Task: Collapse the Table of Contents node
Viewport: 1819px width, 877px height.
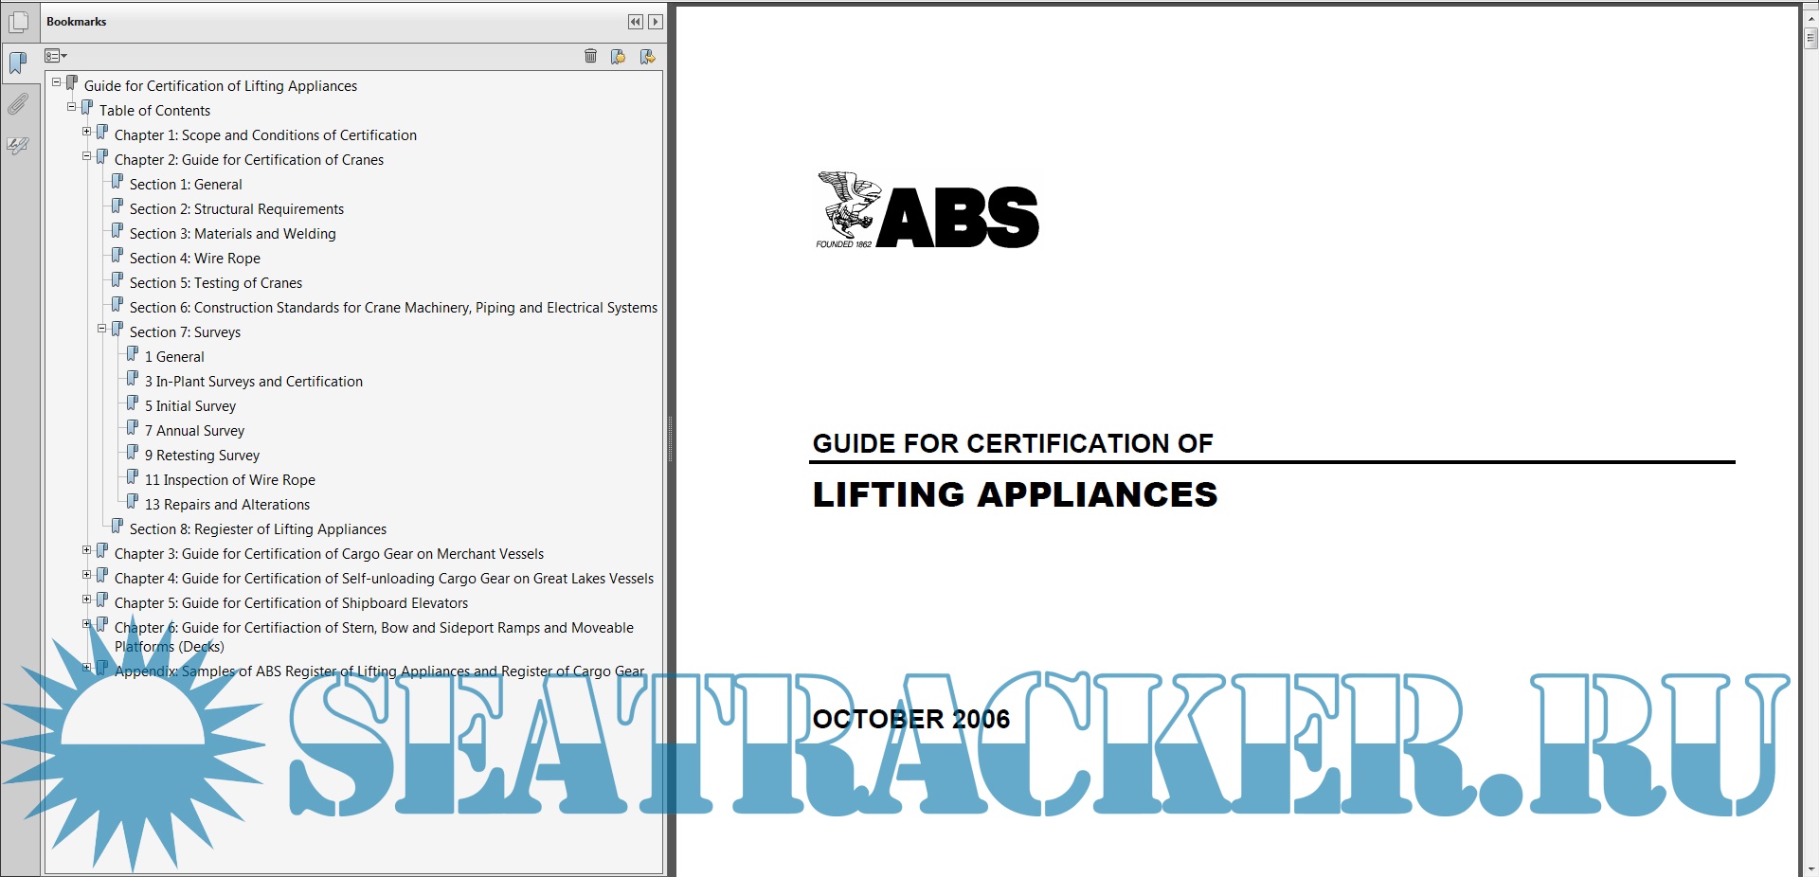Action: click(x=72, y=107)
